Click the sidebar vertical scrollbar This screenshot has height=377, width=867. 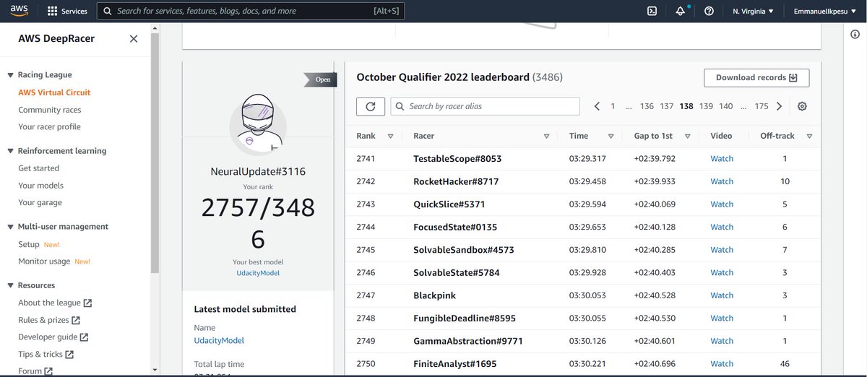pos(154,152)
